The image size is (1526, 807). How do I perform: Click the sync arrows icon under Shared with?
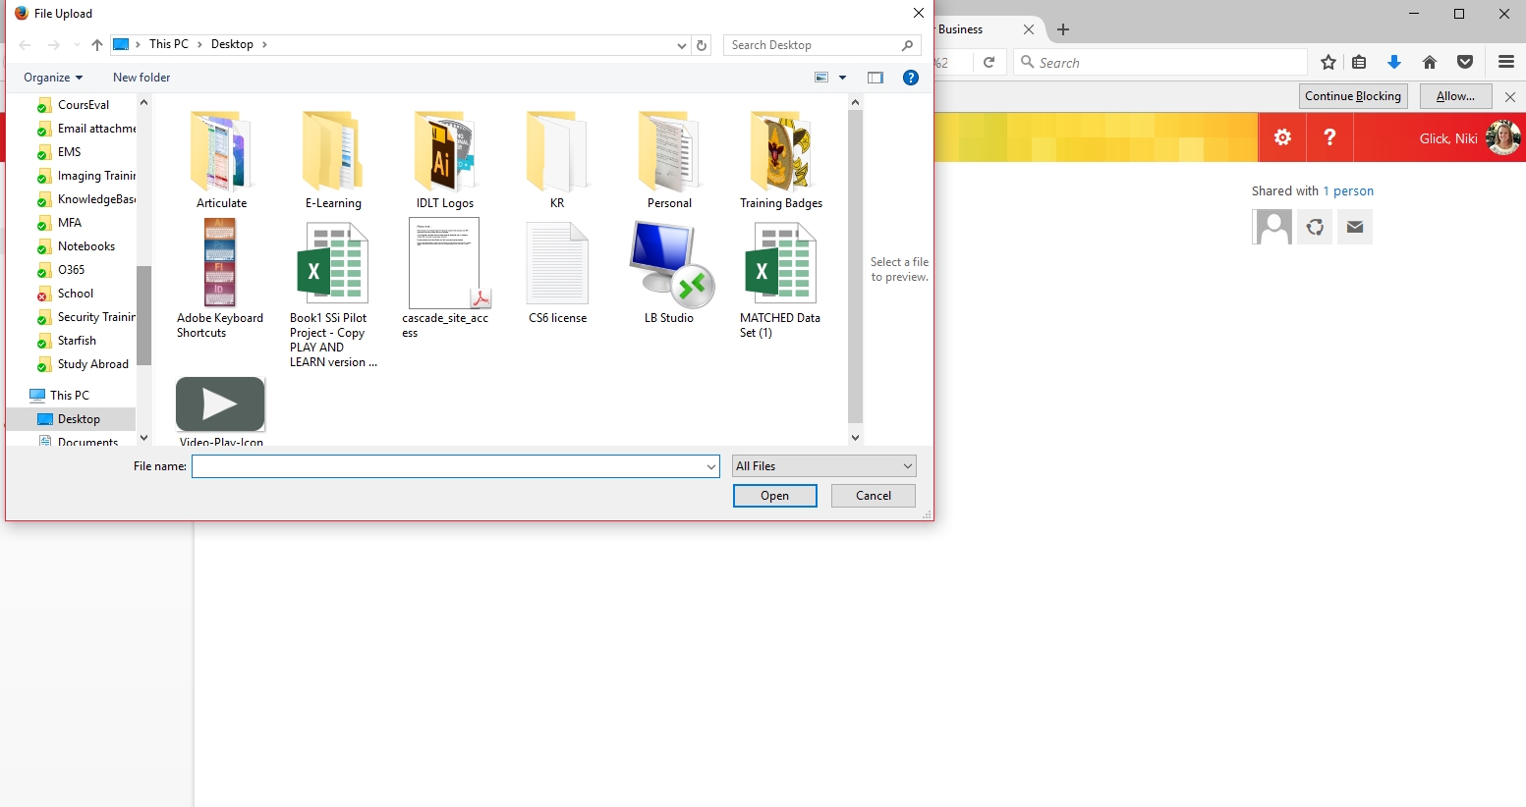[x=1315, y=227]
